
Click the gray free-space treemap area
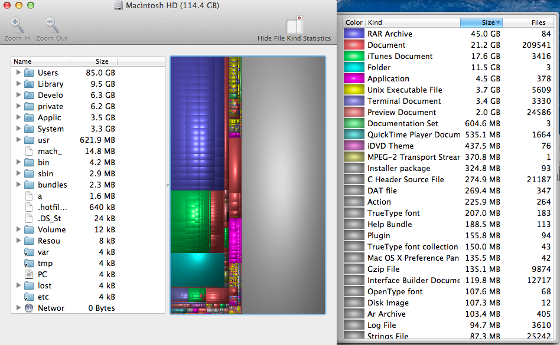tap(283, 185)
